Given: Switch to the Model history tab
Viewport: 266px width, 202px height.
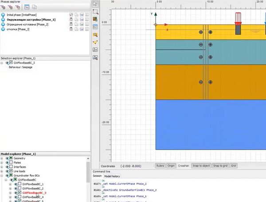Looking at the screenshot, I should pyautogui.click(x=112, y=176).
